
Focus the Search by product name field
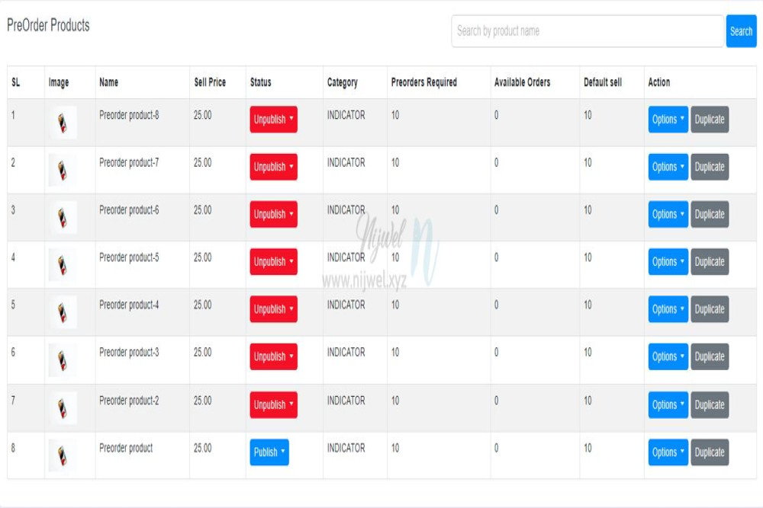587,31
